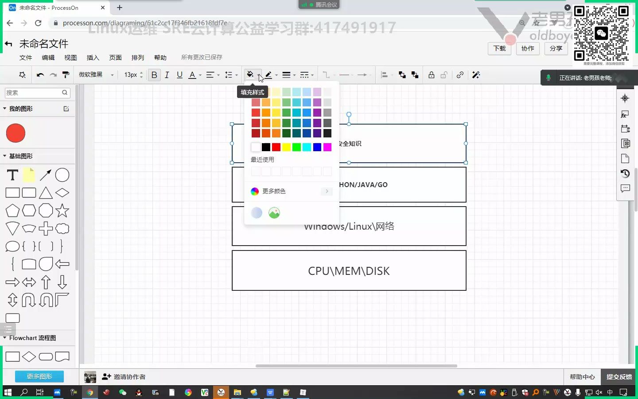Viewport: 638px width, 399px height.
Task: Pick the black fill color swatch
Action: coord(266,147)
